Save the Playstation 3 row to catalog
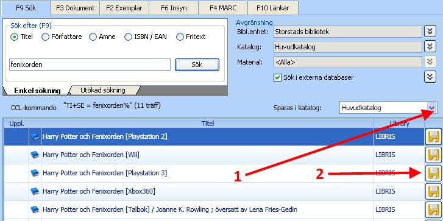The width and height of the screenshot is (443, 221). click(433, 173)
